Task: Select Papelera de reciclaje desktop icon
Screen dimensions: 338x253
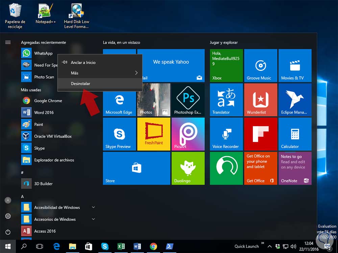Action: tap(15, 16)
